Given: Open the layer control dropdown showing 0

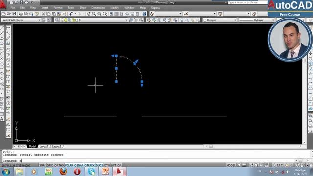Looking at the screenshot, I should click(93, 20).
